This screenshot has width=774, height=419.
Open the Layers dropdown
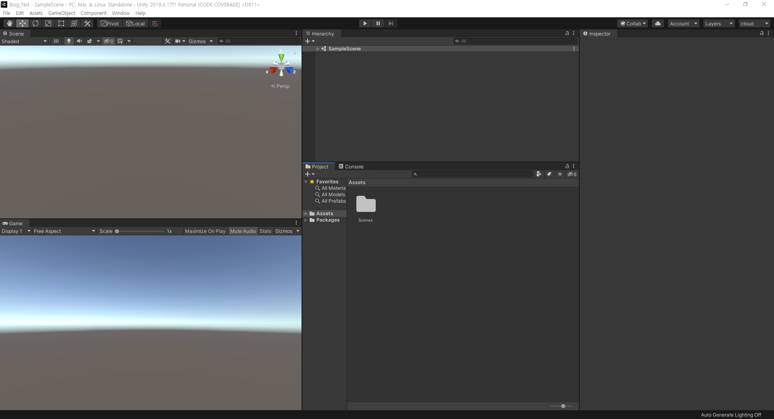pos(719,23)
